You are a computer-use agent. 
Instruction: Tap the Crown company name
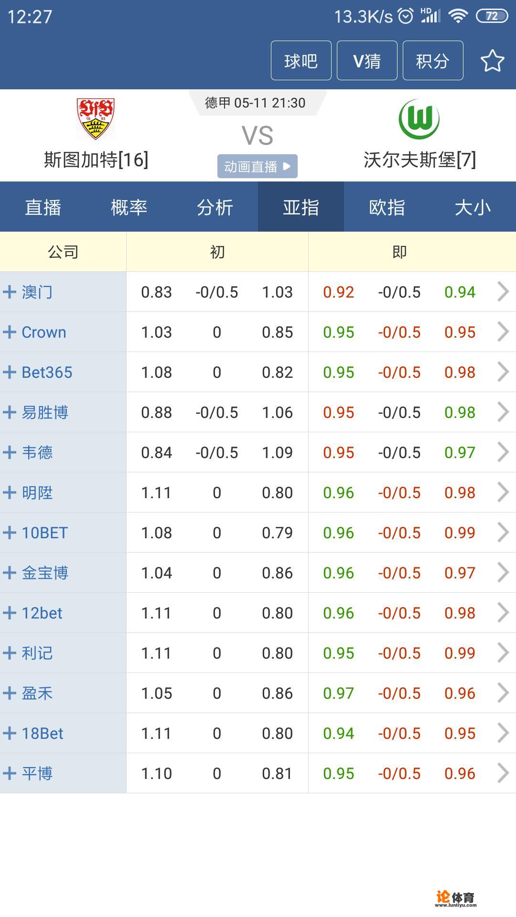click(x=44, y=332)
